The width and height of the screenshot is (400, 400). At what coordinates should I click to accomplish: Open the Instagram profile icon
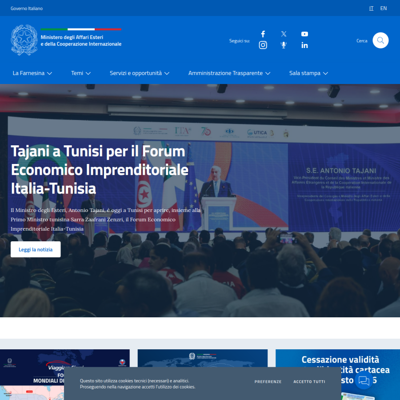pos(263,45)
